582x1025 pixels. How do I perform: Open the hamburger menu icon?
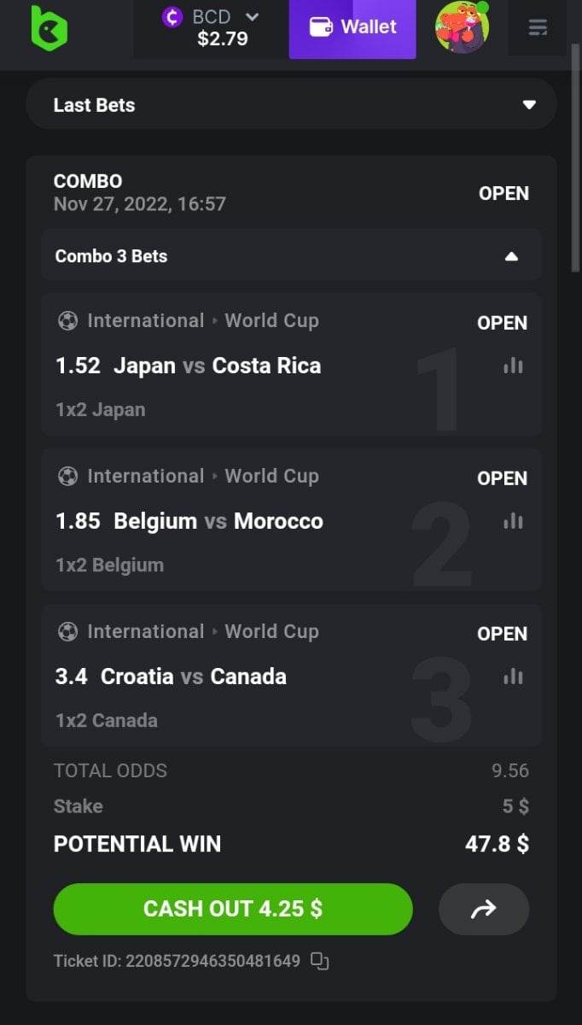538,28
